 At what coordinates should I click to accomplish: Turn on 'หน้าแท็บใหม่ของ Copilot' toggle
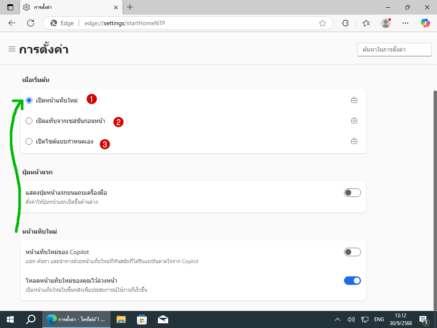(x=352, y=252)
